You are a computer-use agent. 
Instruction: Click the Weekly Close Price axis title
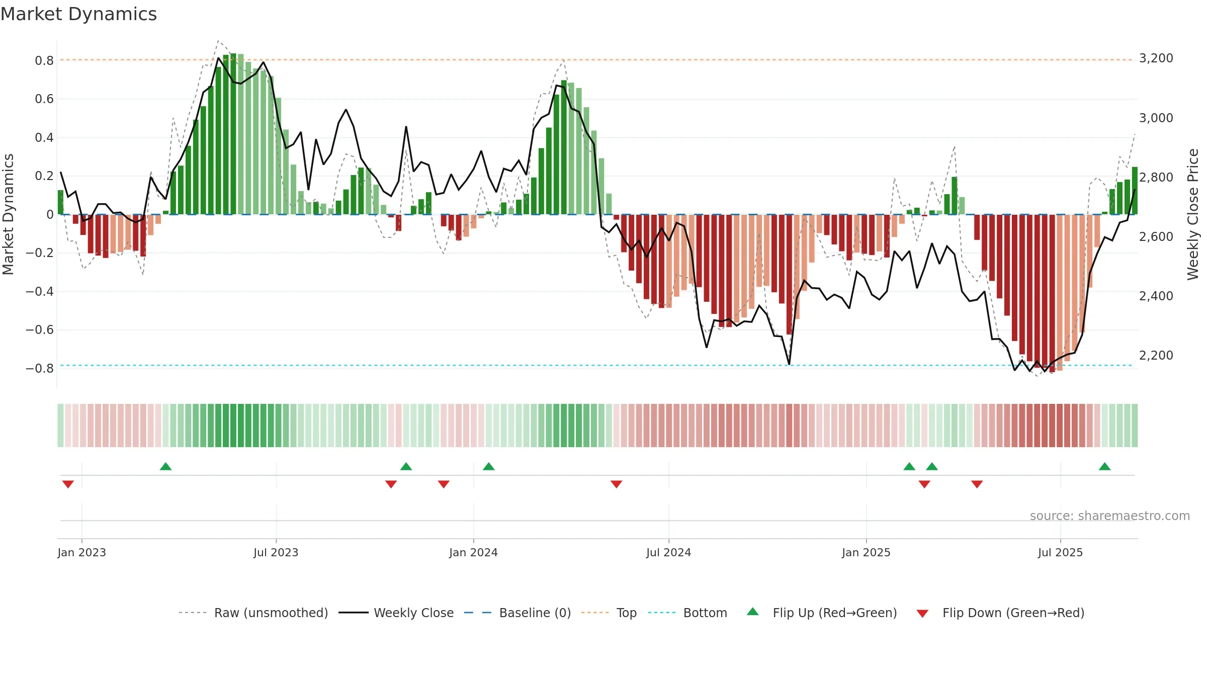(x=1193, y=214)
